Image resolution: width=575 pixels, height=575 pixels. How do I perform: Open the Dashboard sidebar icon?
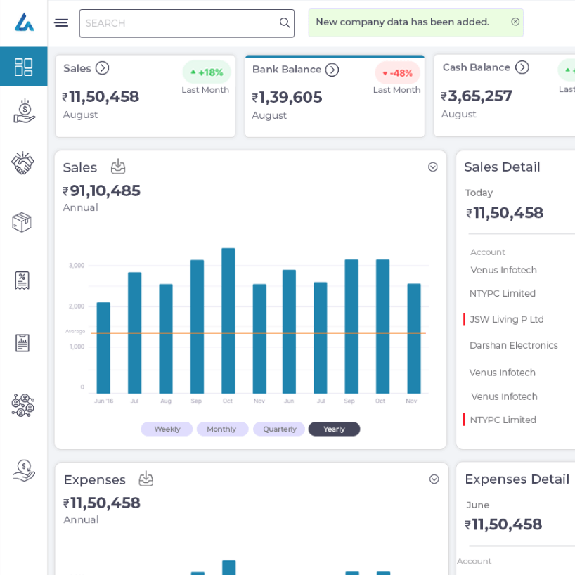point(23,67)
